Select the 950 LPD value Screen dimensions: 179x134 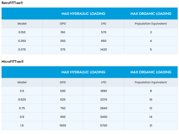tap(104, 41)
